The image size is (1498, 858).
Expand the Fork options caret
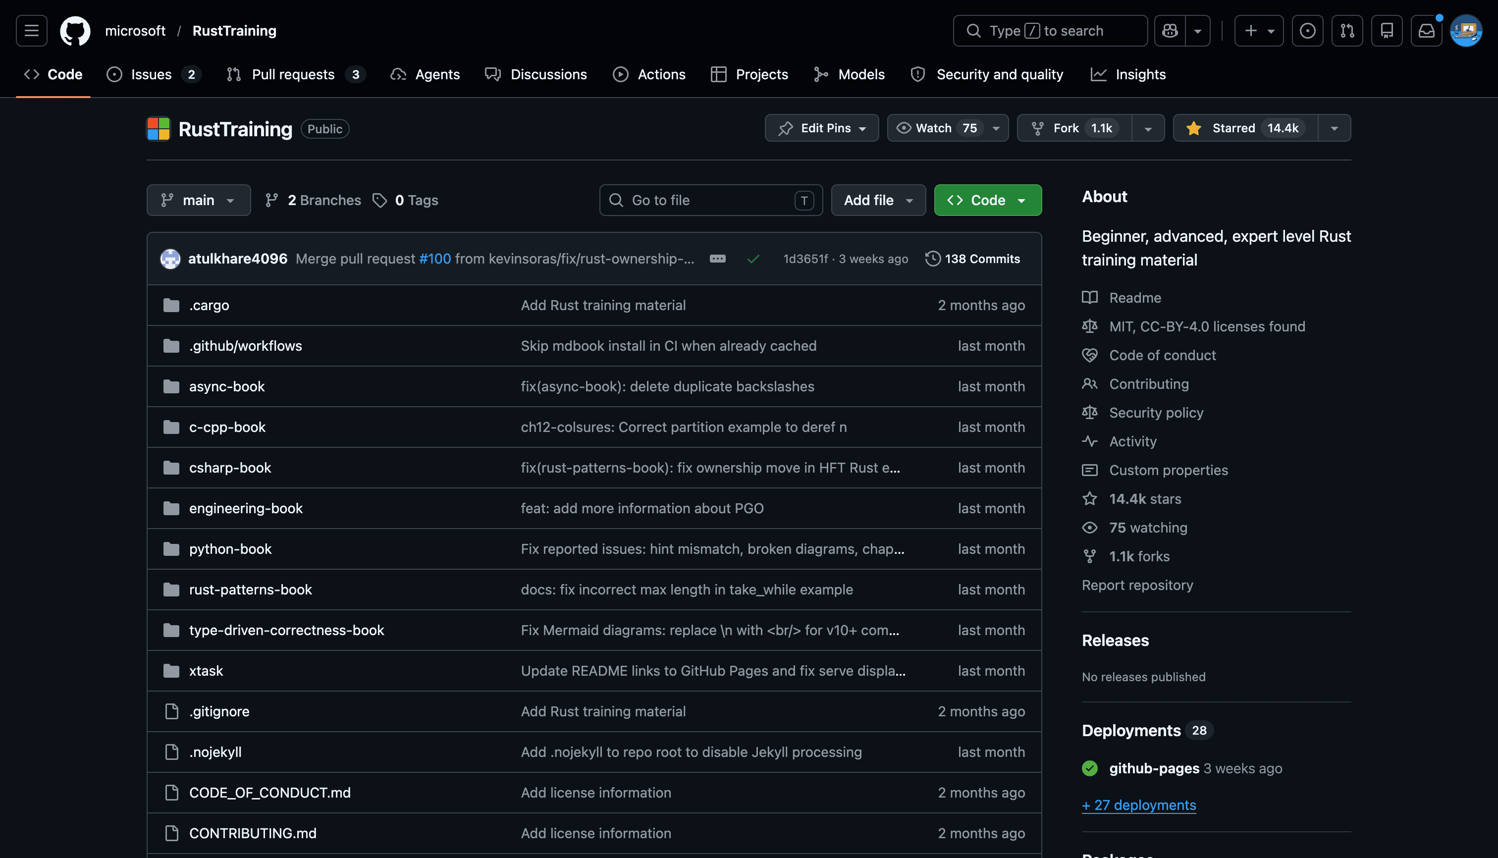(x=1148, y=128)
